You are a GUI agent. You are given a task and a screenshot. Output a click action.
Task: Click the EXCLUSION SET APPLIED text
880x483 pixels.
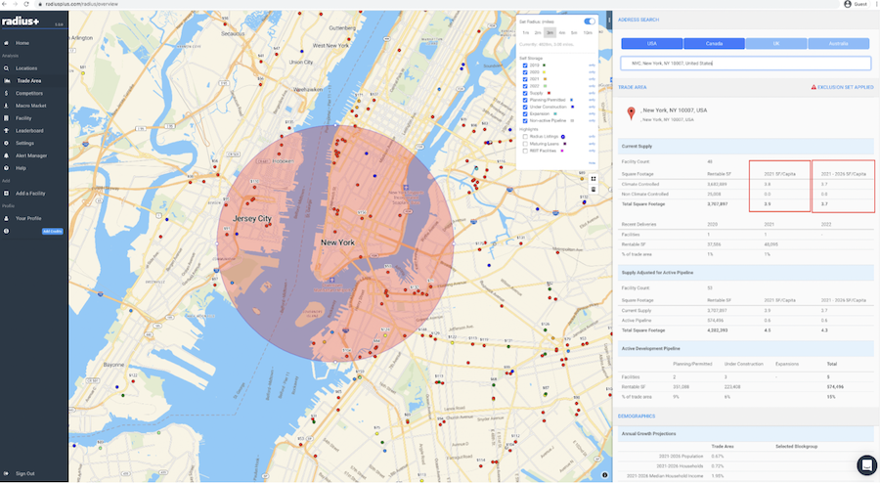845,88
